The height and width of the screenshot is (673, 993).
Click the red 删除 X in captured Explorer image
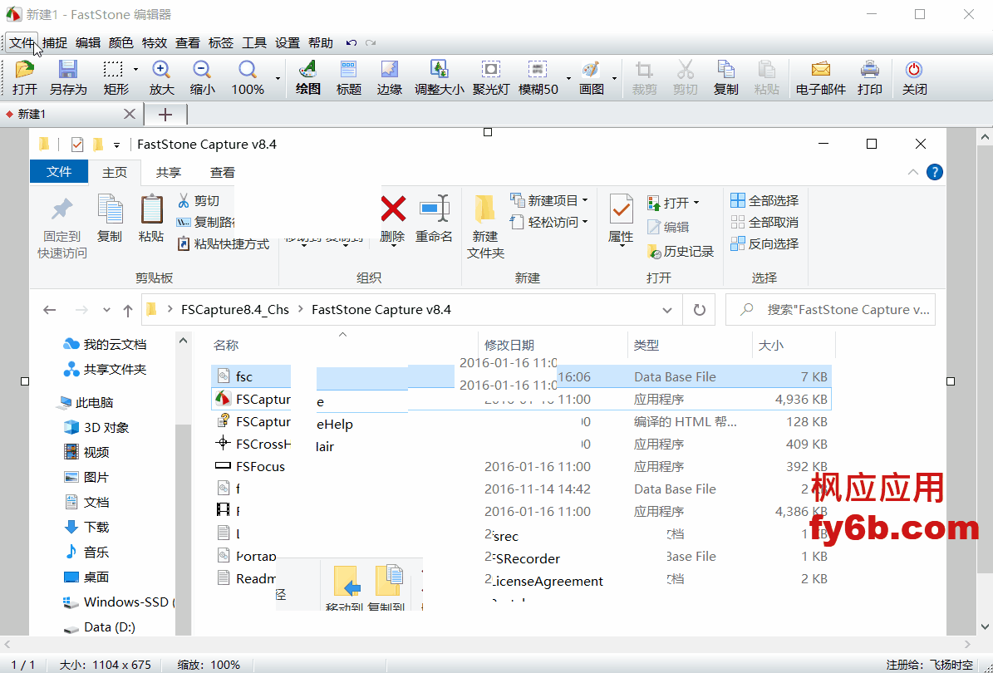pyautogui.click(x=393, y=209)
